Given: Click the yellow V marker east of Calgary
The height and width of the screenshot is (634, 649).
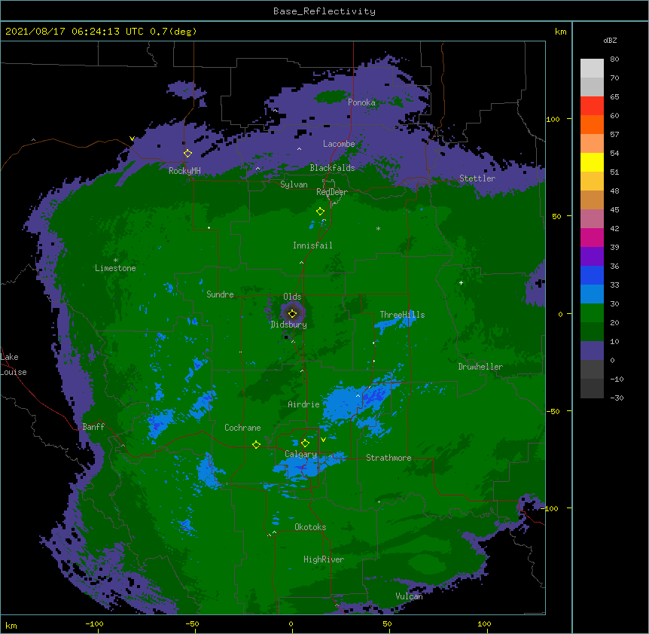Looking at the screenshot, I should click(323, 440).
